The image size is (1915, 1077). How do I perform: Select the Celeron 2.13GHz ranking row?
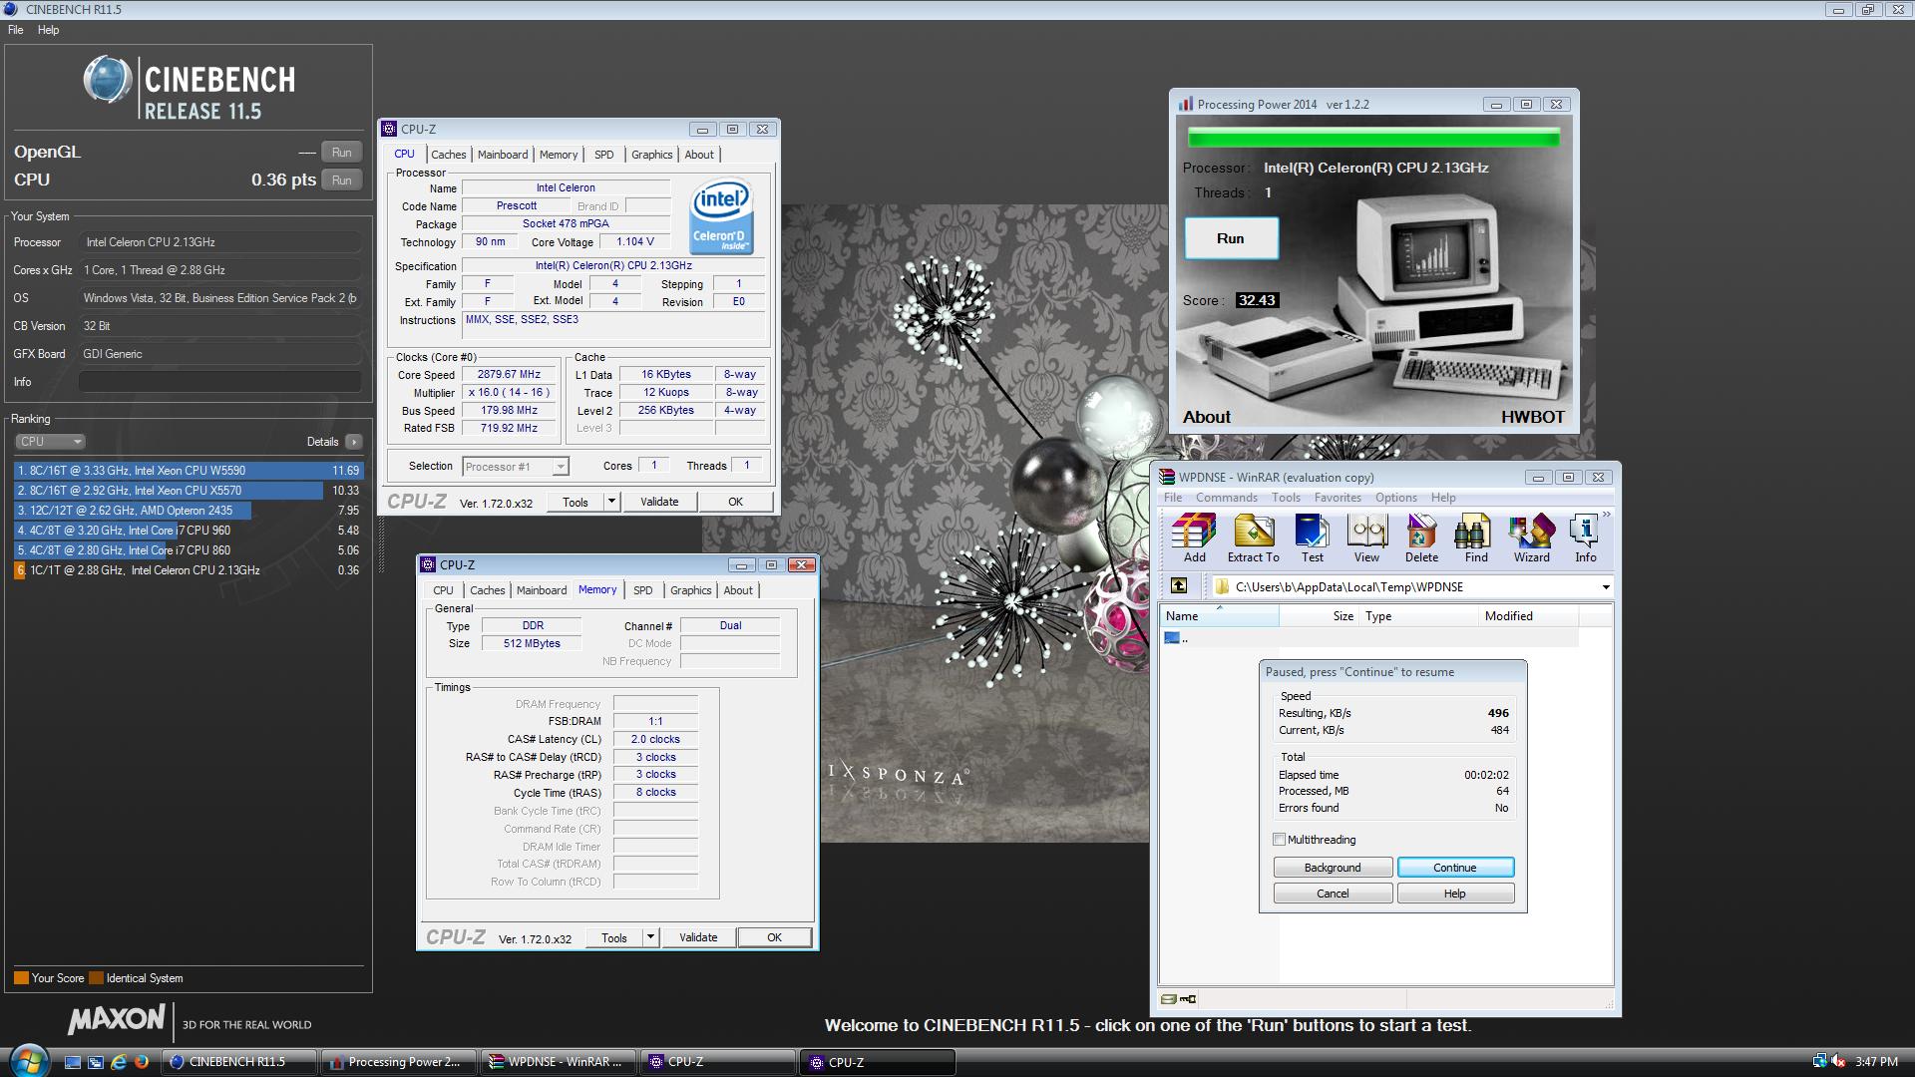189,570
